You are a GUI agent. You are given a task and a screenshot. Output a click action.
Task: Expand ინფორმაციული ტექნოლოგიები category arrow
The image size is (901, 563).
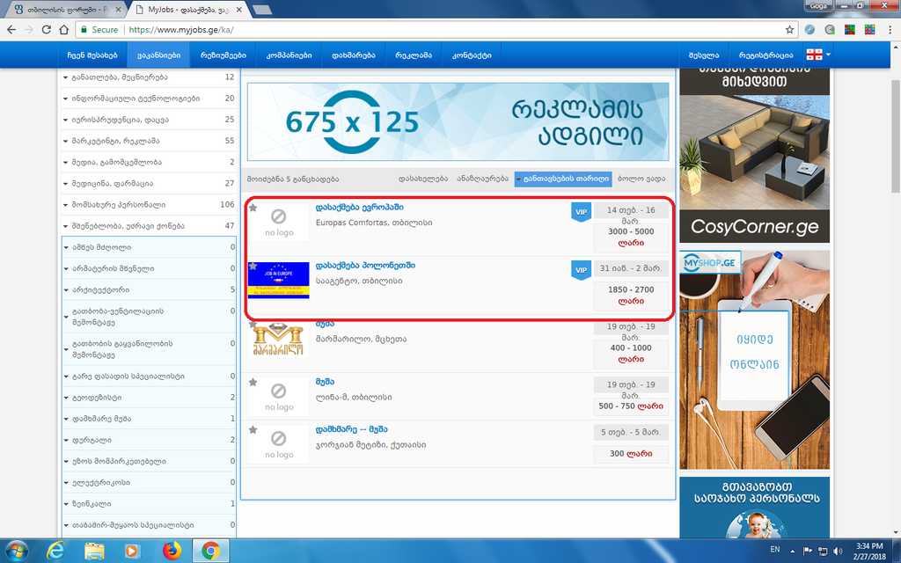(x=65, y=99)
